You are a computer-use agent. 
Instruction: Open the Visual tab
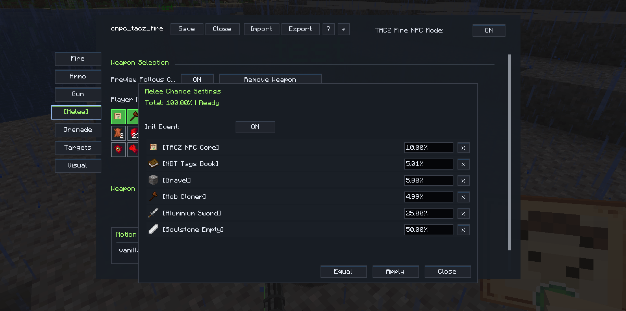(x=78, y=165)
